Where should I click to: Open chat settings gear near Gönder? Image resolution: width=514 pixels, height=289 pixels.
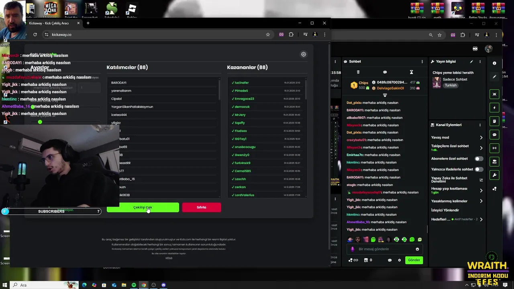[x=399, y=260]
